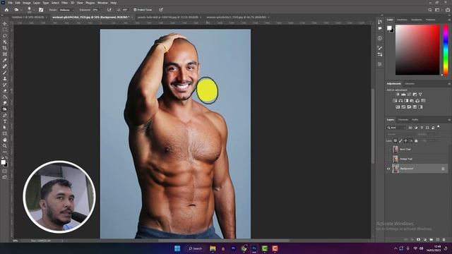The width and height of the screenshot is (452, 254).
Task: Open the Select menu
Action: point(55,3)
